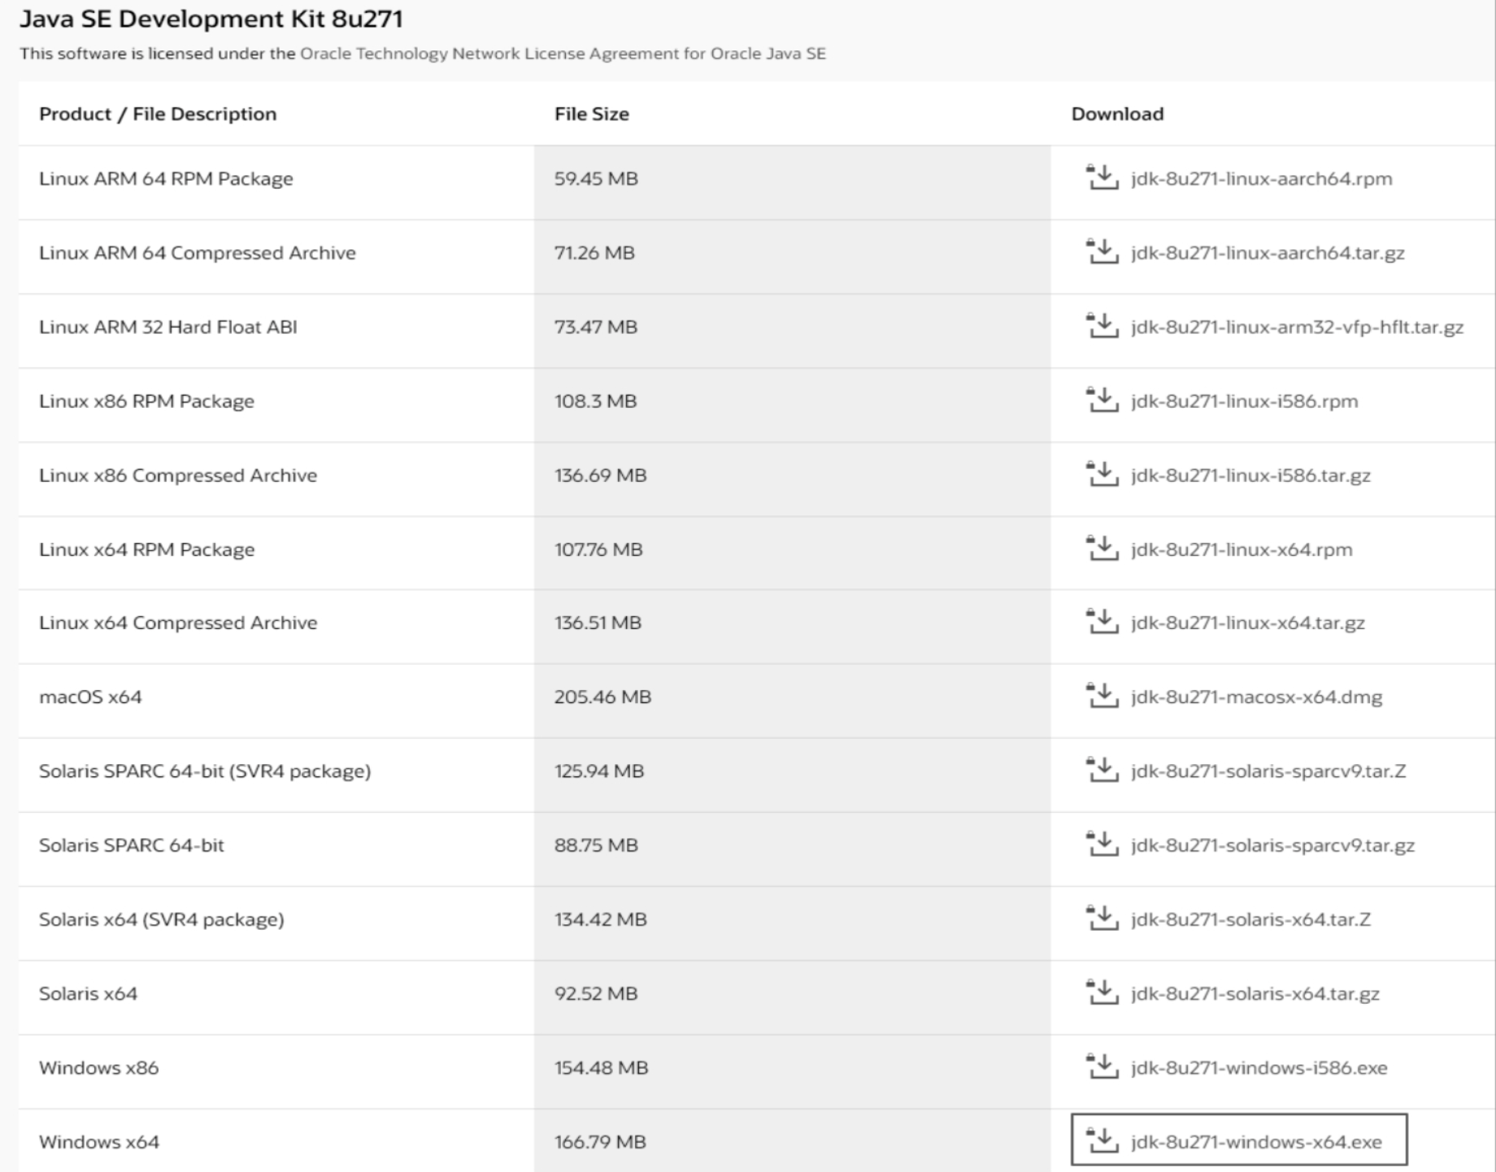Click download icon beside linux-aarch64.tar.gz
Image resolution: width=1496 pixels, height=1172 pixels.
(x=1102, y=252)
